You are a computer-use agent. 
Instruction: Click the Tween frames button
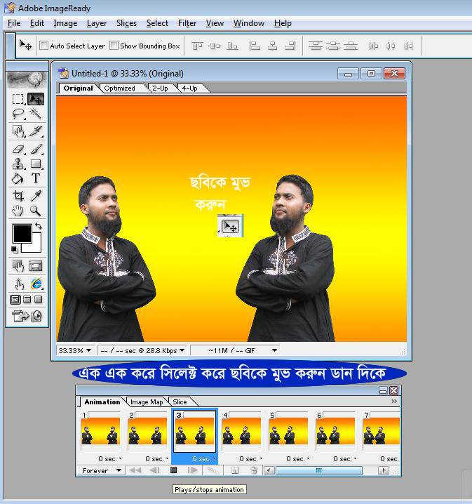click(213, 470)
